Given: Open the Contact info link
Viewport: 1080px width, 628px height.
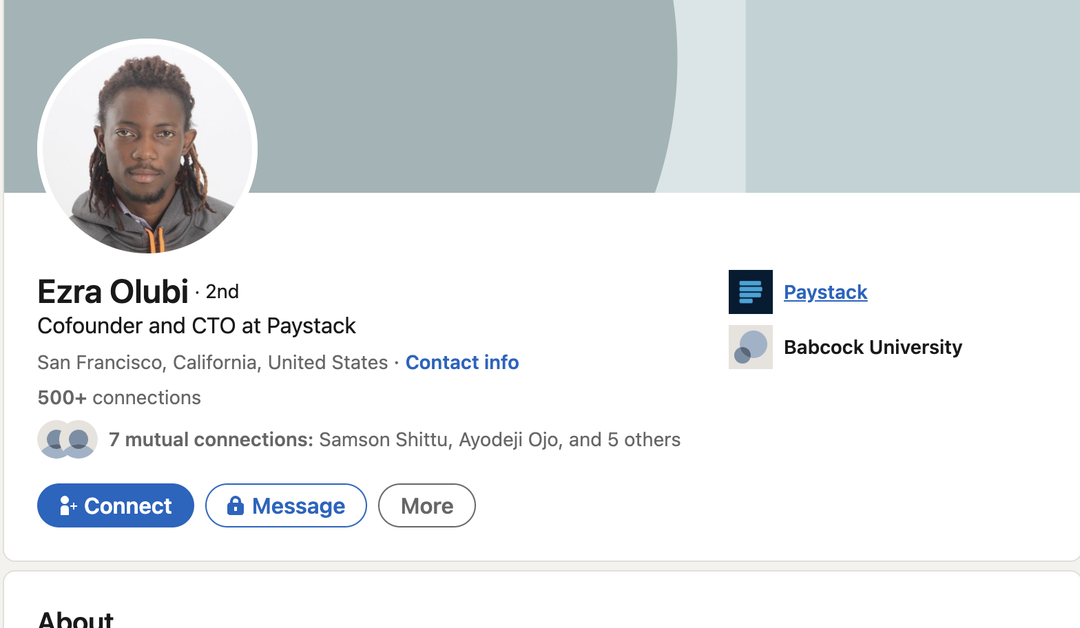Looking at the screenshot, I should tap(462, 362).
